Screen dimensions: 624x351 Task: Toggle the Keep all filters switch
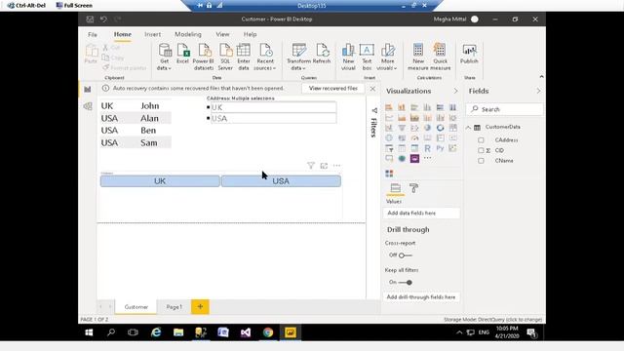point(406,282)
